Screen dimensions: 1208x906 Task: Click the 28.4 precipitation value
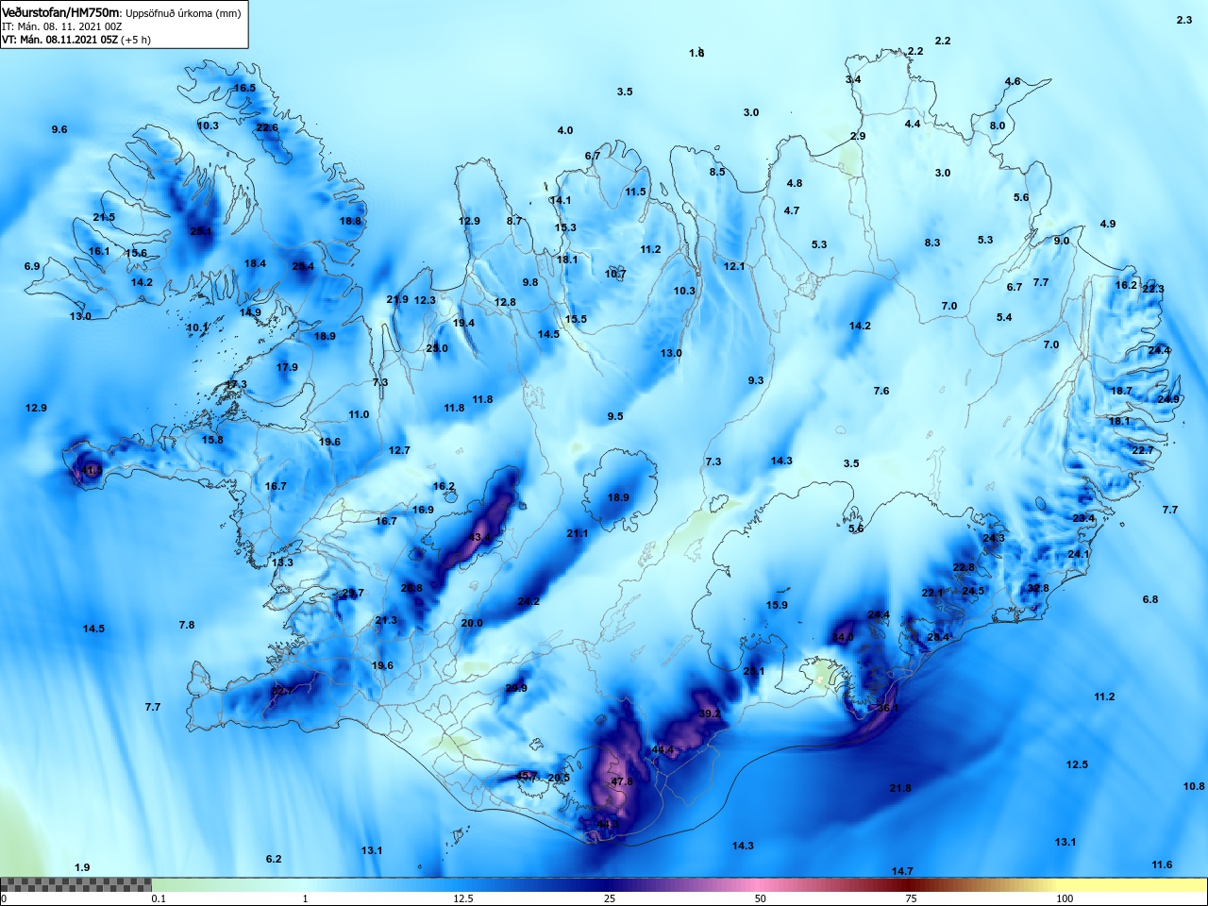[938, 638]
